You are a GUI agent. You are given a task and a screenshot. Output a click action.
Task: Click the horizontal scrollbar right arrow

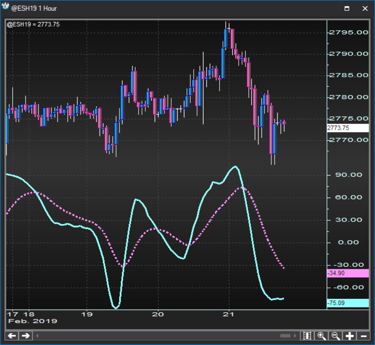(295, 336)
